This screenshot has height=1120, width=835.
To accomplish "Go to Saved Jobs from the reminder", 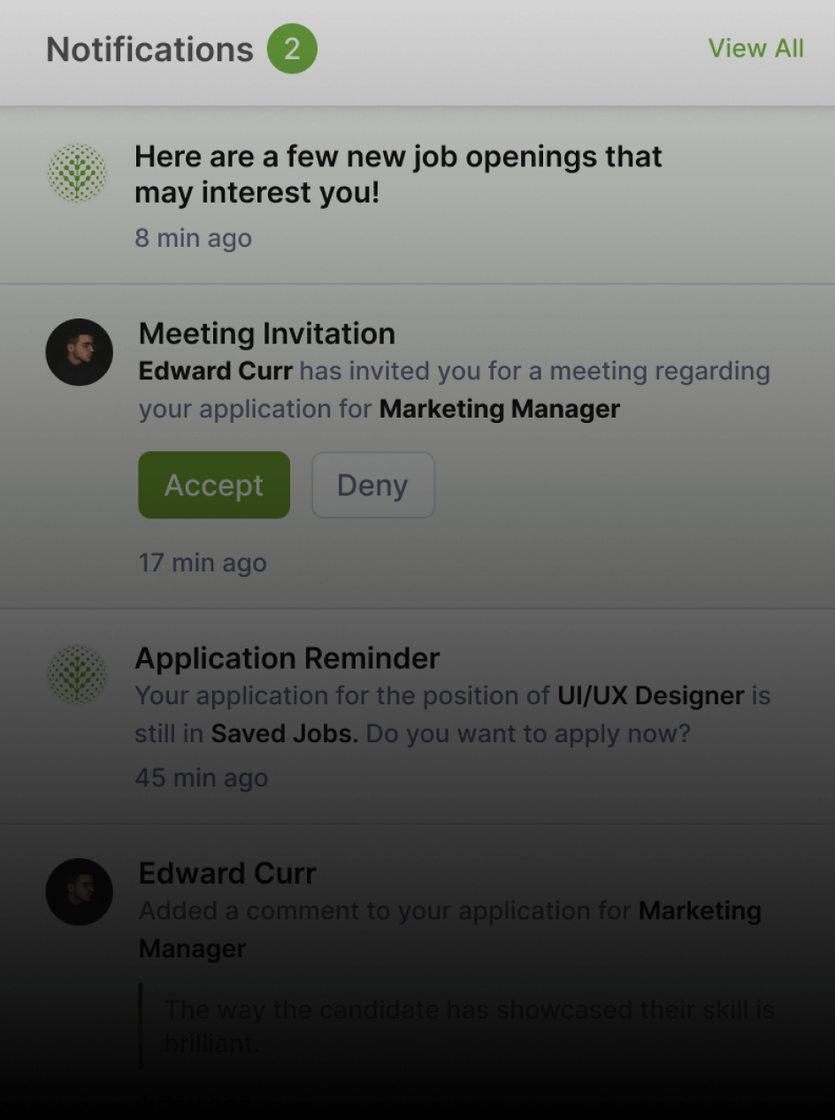I will tap(284, 734).
